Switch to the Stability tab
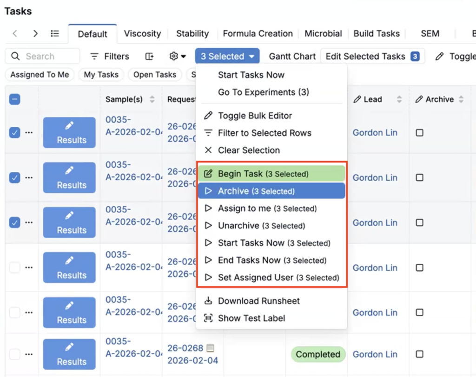The width and height of the screenshot is (476, 377). pyautogui.click(x=192, y=33)
